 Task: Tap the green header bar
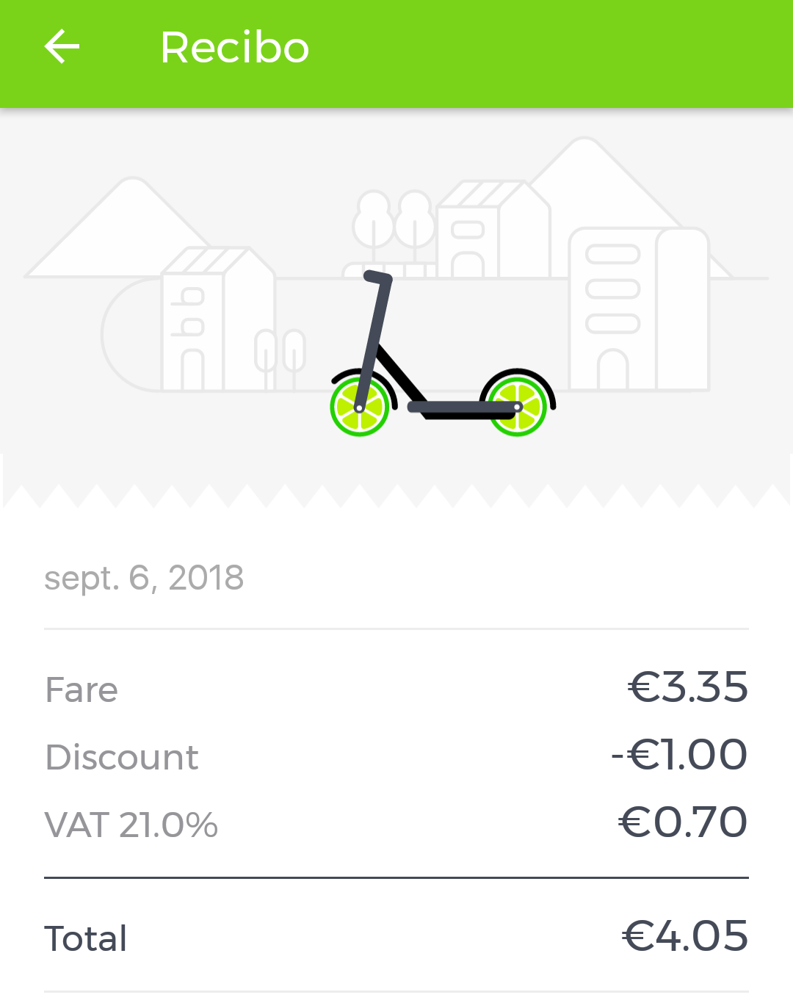(514, 51)
